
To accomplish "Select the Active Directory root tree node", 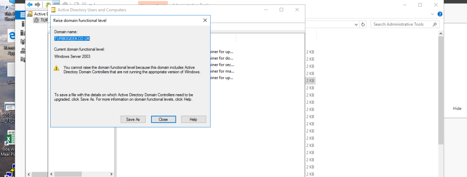I will 40,14.
